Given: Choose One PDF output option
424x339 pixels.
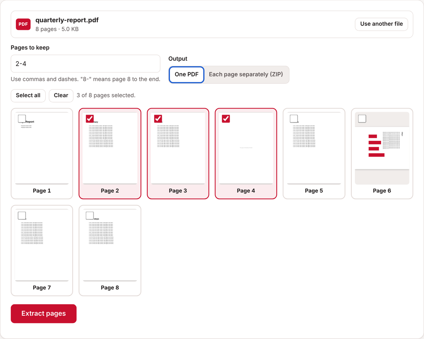Looking at the screenshot, I should coord(187,75).
